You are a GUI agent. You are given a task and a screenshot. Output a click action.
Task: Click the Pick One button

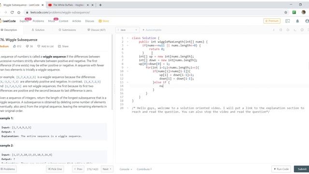coord(55,169)
